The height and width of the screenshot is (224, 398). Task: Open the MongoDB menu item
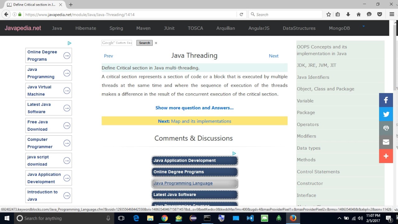click(x=340, y=28)
